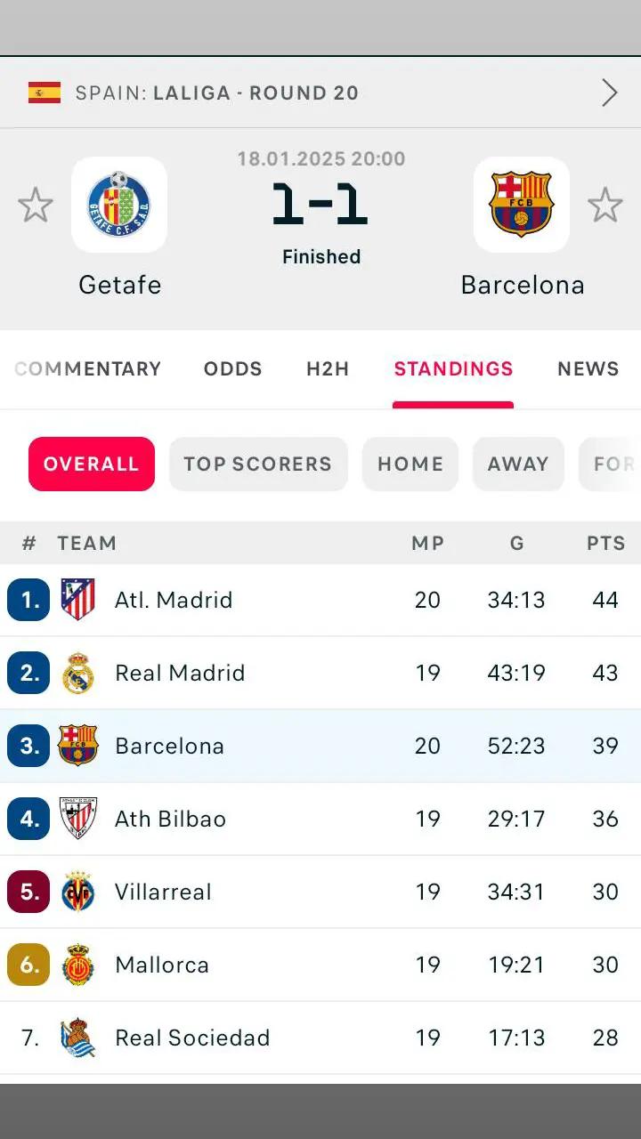Click the Mallorca crest icon
The width and height of the screenshot is (641, 1139).
78,965
